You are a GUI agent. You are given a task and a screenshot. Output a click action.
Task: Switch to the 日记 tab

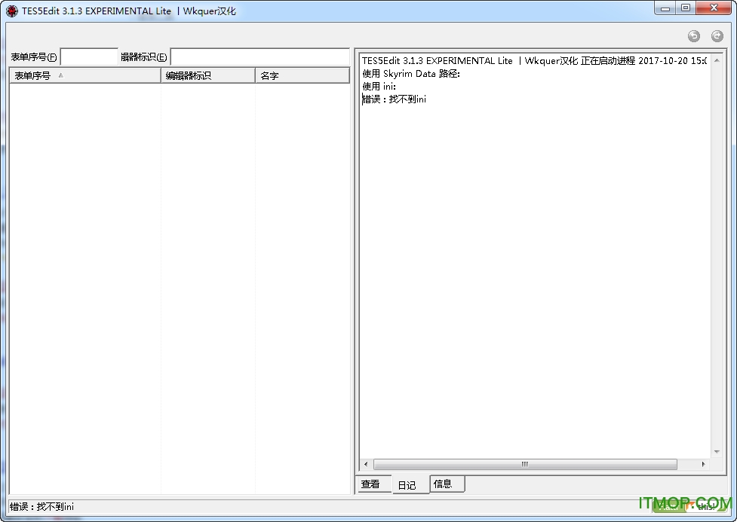[411, 485]
